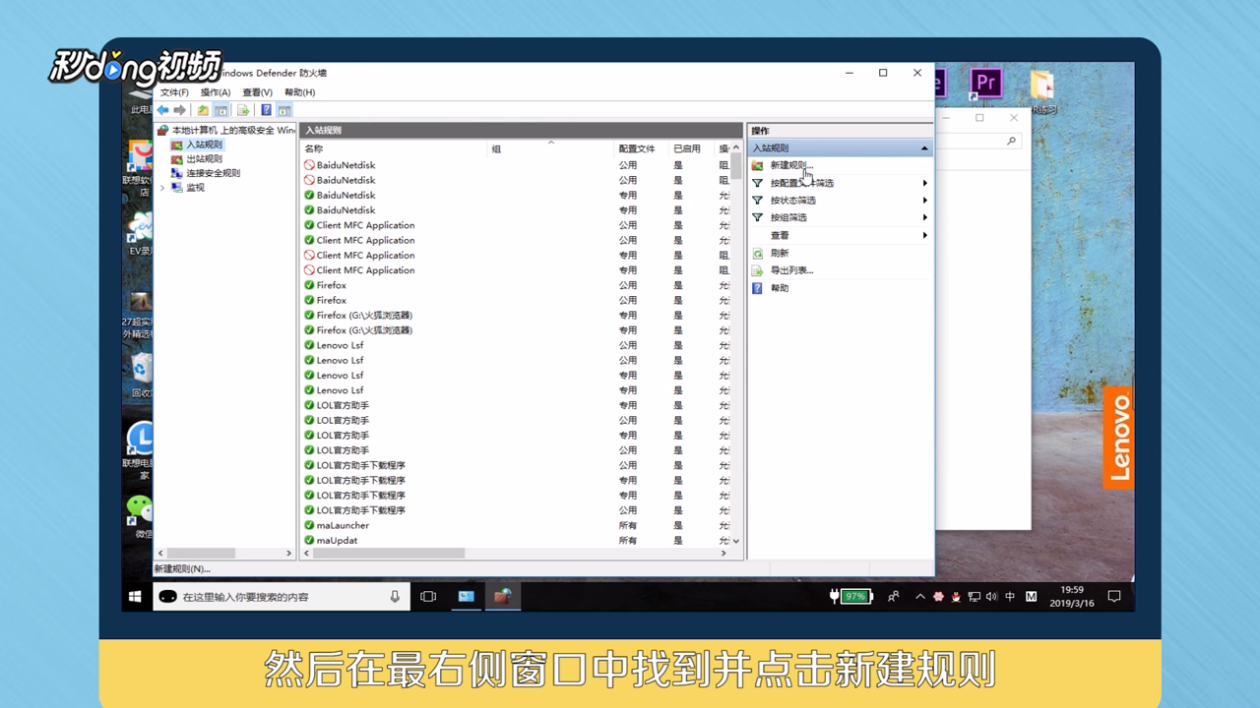This screenshot has width=1260, height=708.
Task: Click the Export List toolbar icon
Action: [243, 110]
